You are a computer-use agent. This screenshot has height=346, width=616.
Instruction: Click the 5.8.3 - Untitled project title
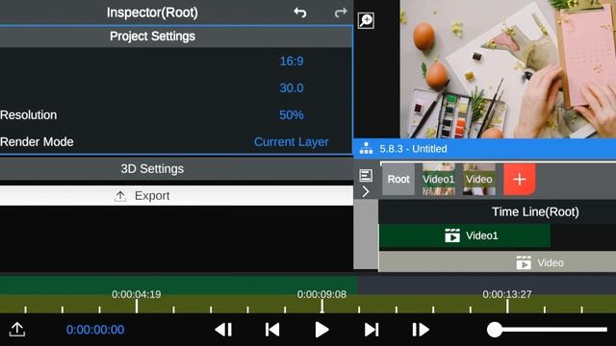413,149
